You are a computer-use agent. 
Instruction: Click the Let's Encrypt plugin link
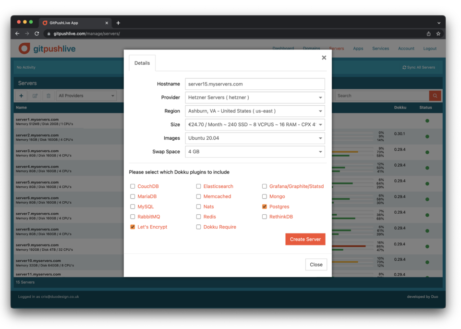[x=152, y=227]
